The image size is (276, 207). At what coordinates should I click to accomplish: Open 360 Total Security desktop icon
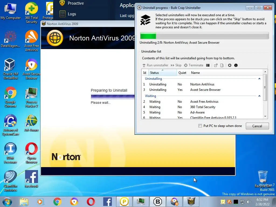[31, 13]
